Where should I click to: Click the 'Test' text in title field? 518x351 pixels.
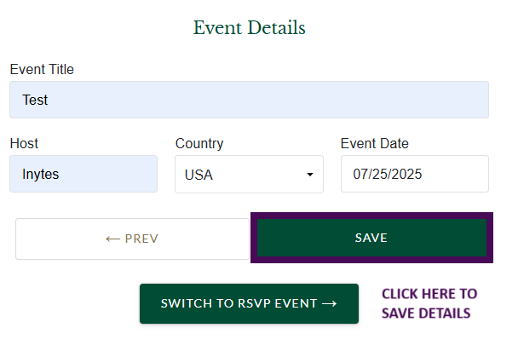(x=35, y=100)
